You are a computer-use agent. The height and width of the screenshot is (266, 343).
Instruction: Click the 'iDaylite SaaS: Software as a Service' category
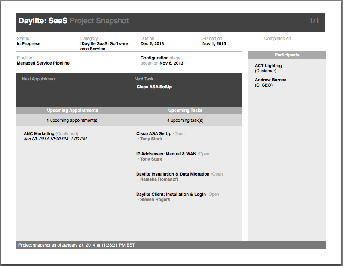click(x=104, y=46)
